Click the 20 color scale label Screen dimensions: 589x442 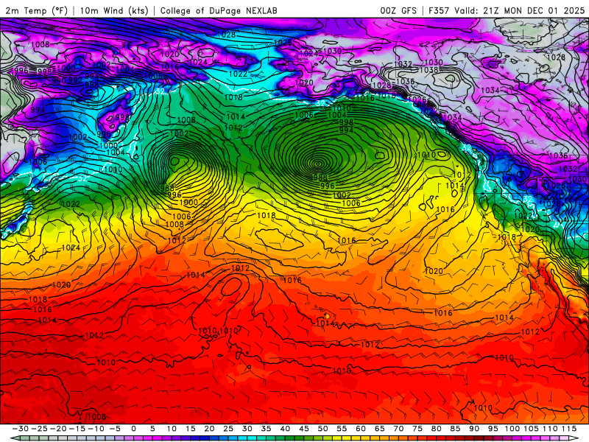tap(209, 429)
